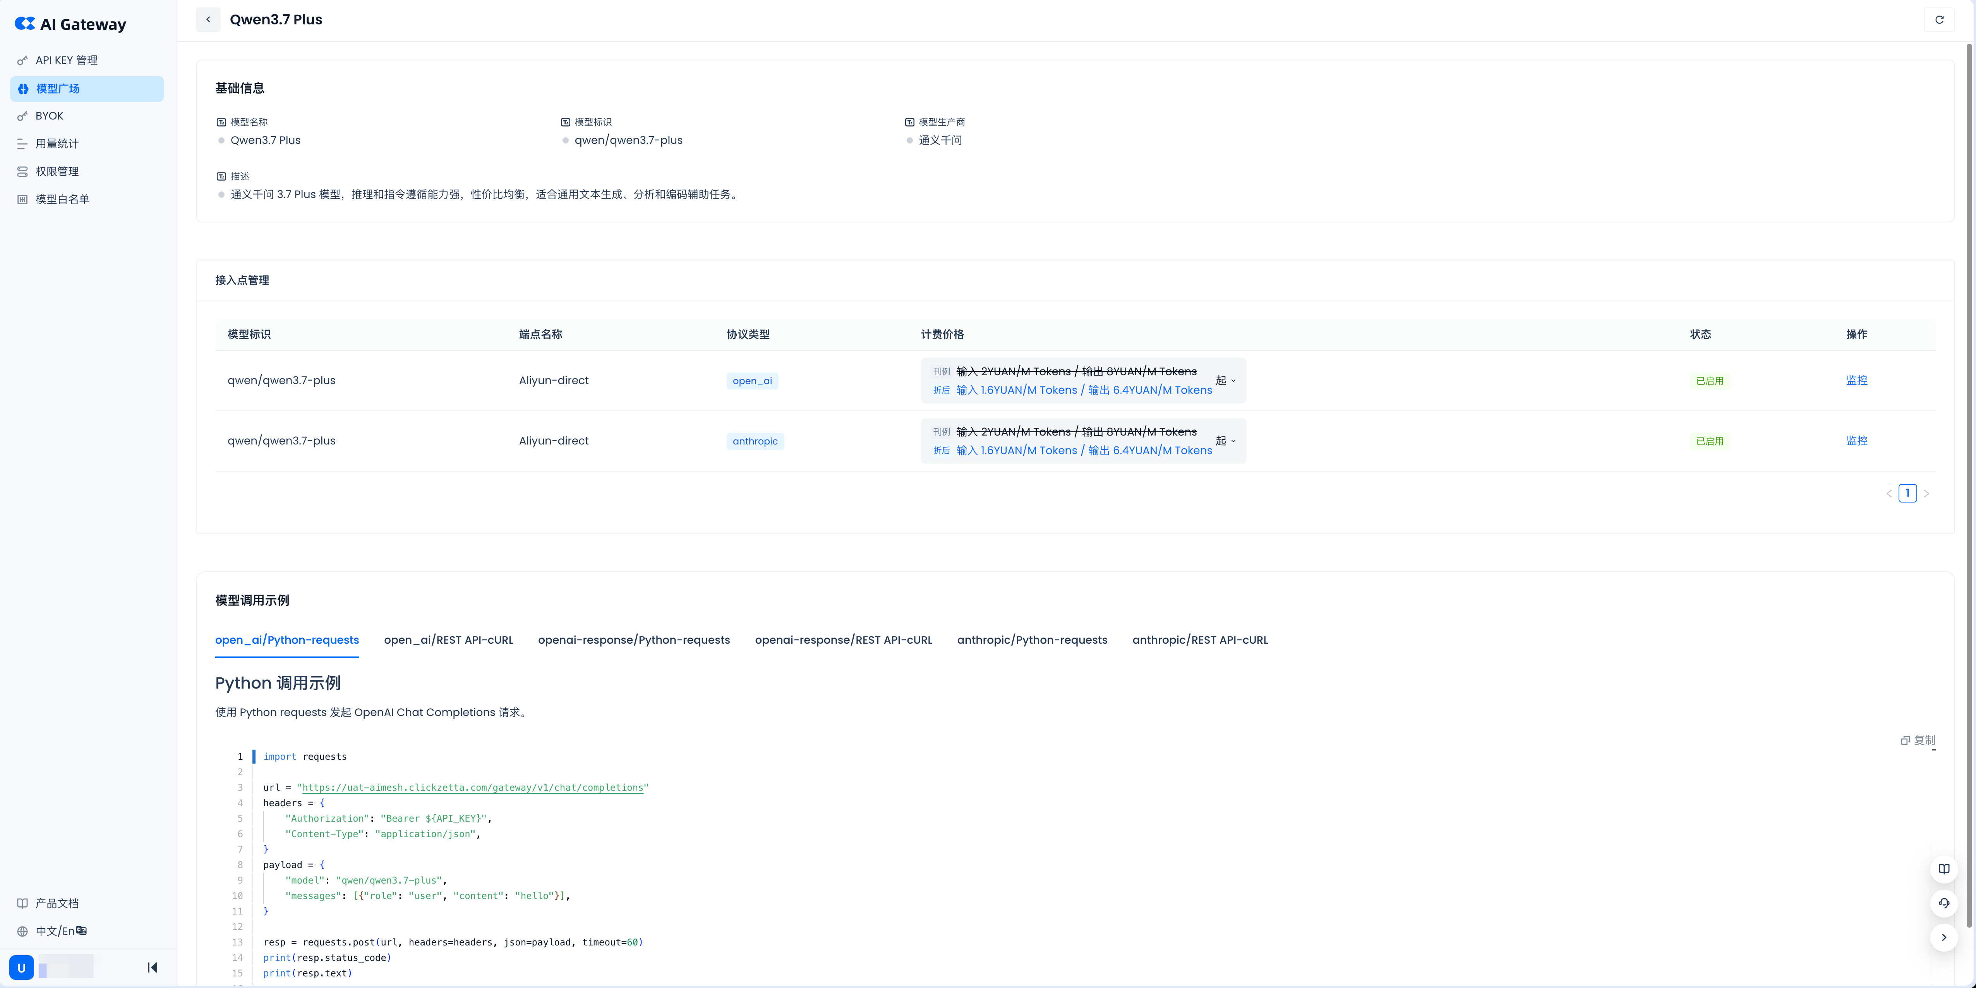Select 模型广场 in the sidebar
1976x988 pixels.
pyautogui.click(x=87, y=88)
